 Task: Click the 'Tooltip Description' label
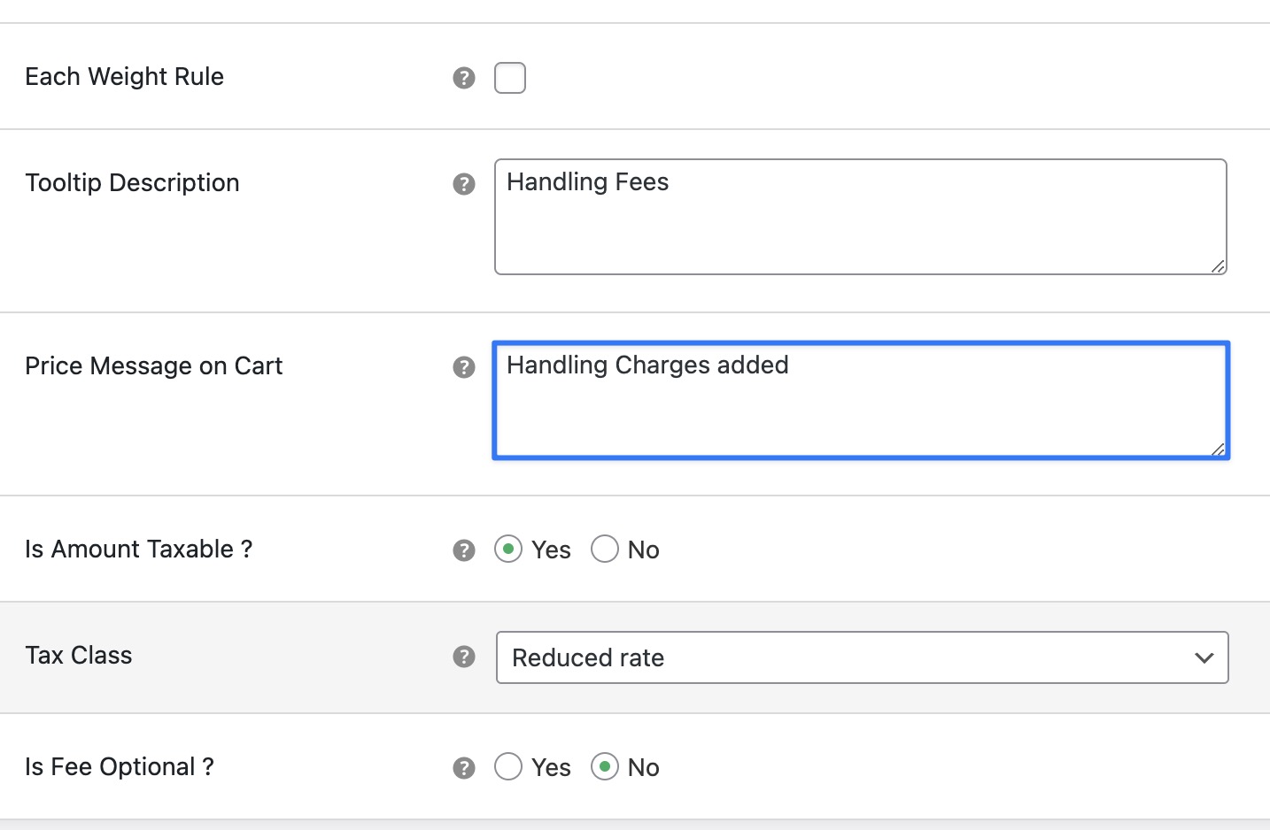(132, 183)
